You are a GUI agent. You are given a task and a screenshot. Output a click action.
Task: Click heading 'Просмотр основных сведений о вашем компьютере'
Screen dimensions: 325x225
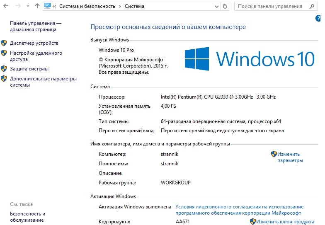(x=168, y=27)
